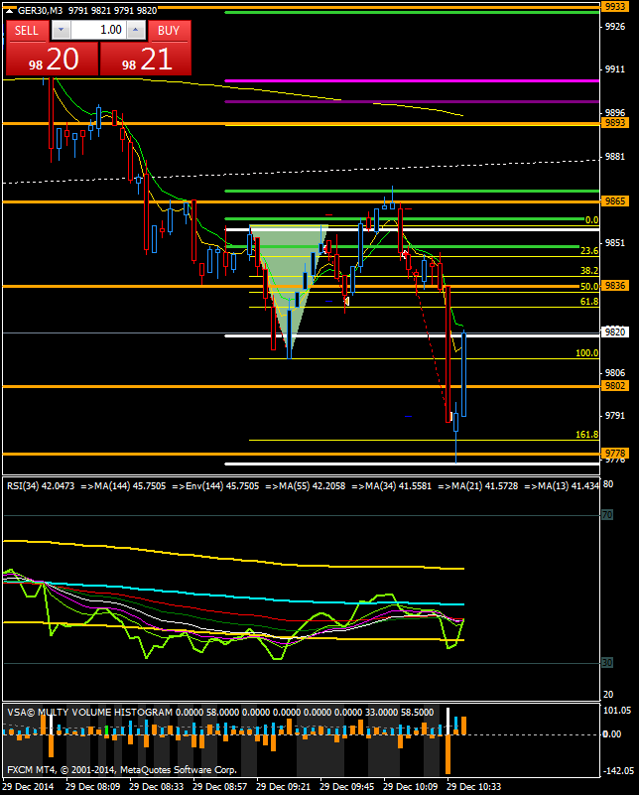Decrease trade volume with down arrow
The image size is (639, 795).
pos(60,31)
